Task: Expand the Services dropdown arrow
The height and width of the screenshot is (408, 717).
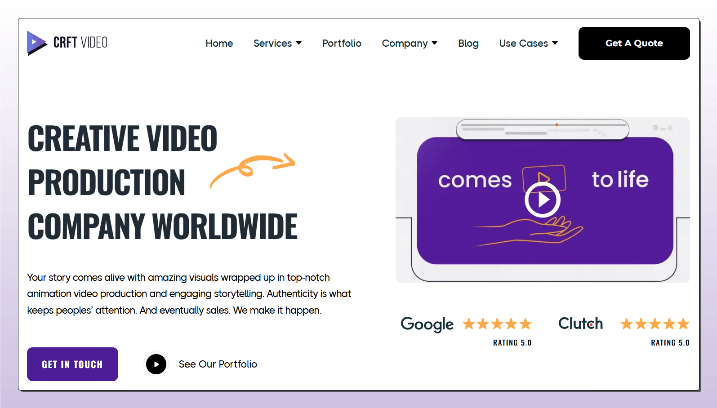Action: [x=299, y=43]
